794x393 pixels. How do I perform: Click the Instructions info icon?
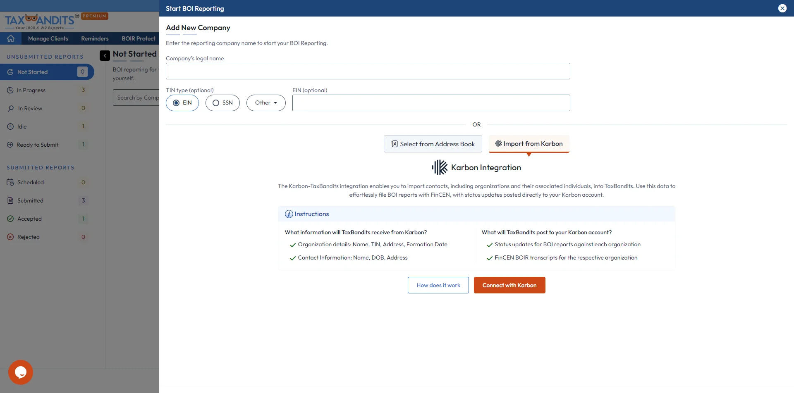[289, 214]
